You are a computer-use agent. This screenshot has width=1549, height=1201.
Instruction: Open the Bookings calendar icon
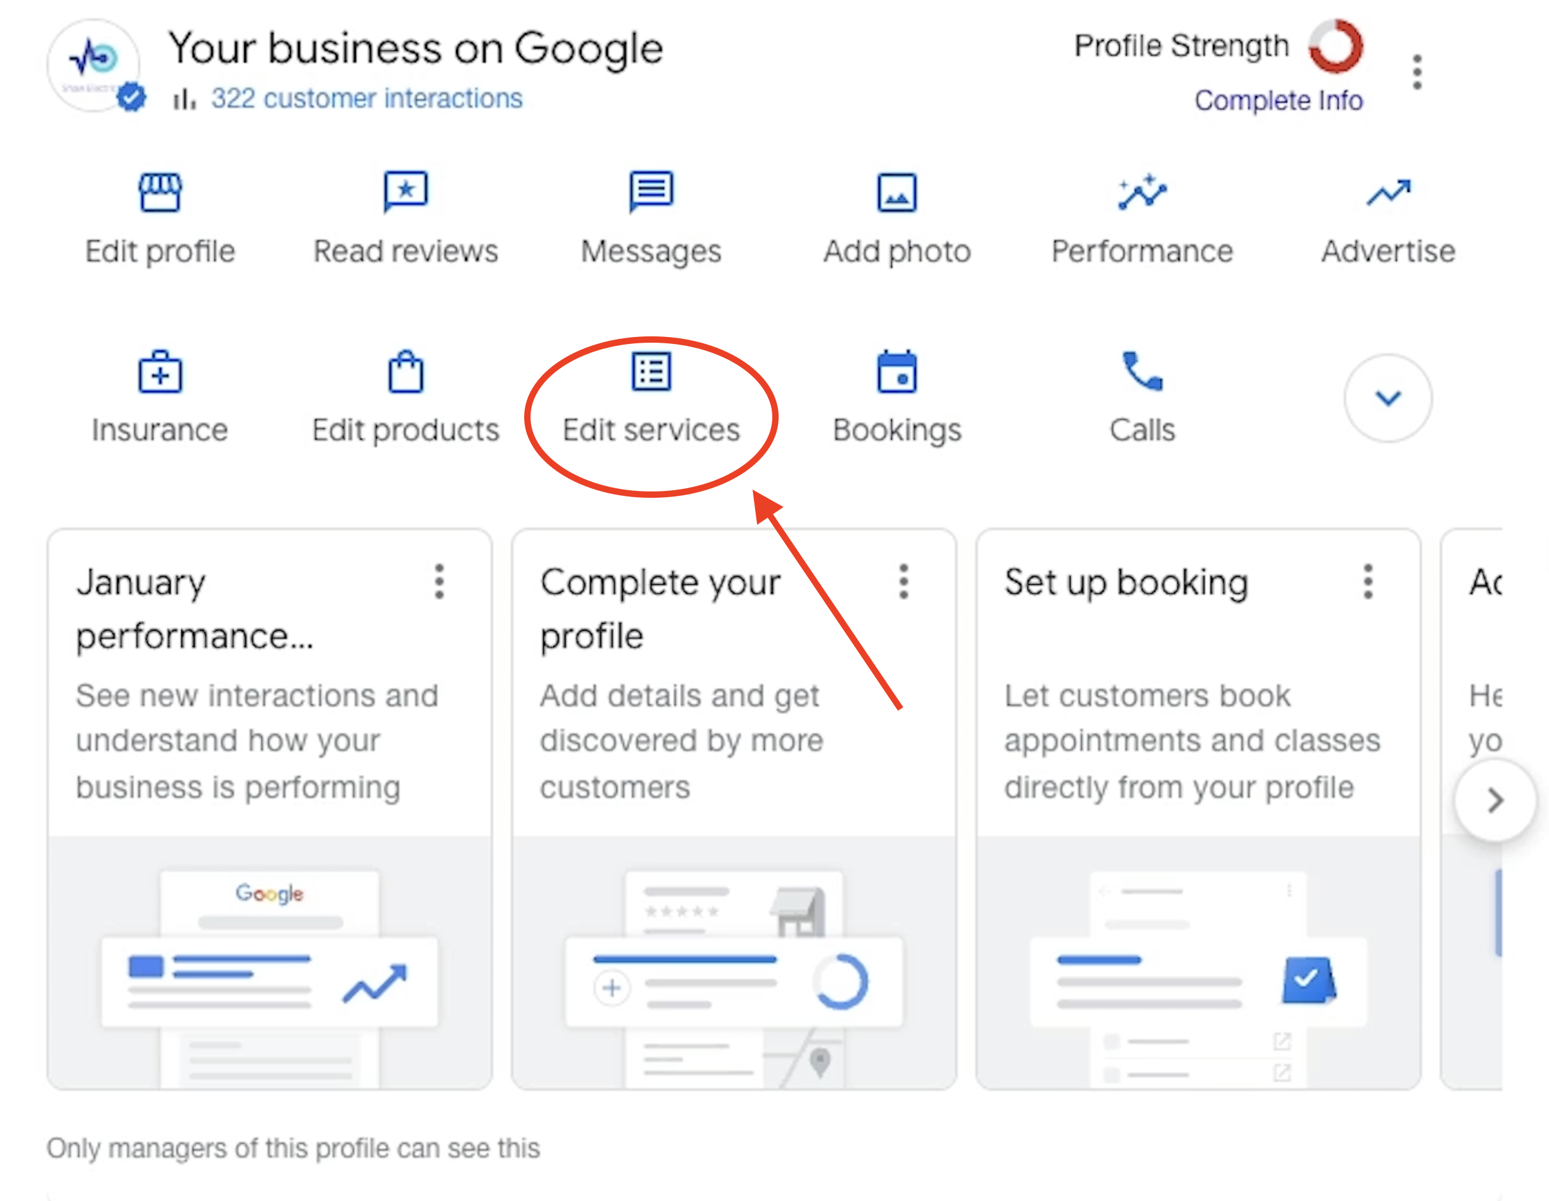pyautogui.click(x=896, y=371)
